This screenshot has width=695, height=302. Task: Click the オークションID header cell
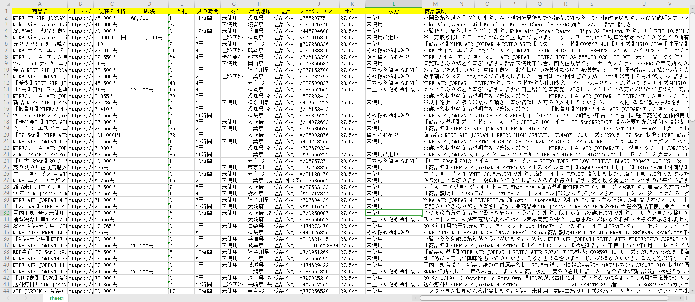(x=319, y=11)
